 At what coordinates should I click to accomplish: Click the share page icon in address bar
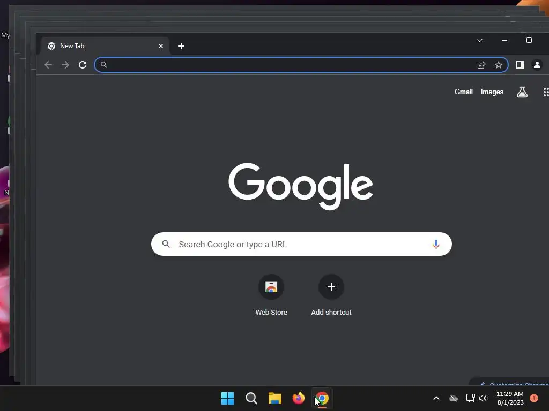481,65
